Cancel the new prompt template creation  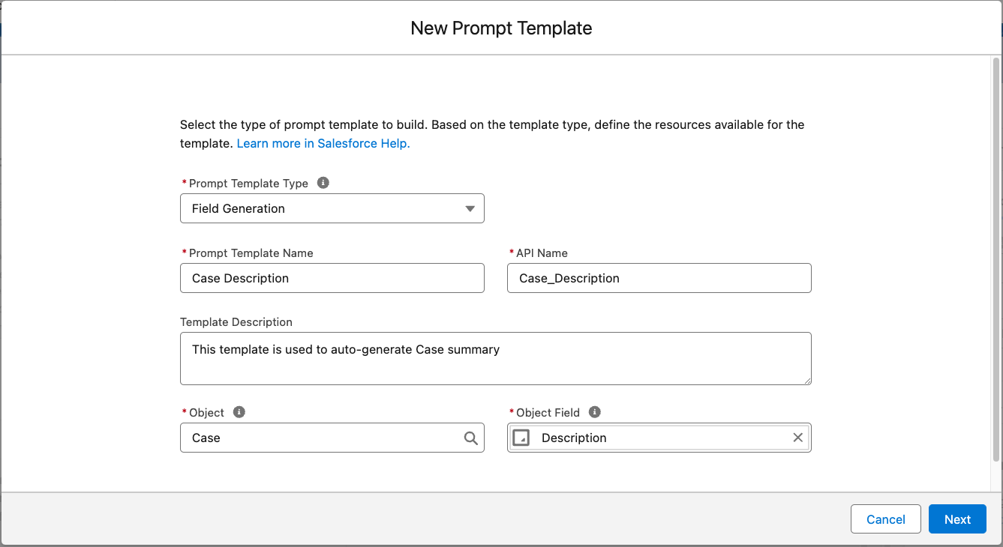[885, 519]
